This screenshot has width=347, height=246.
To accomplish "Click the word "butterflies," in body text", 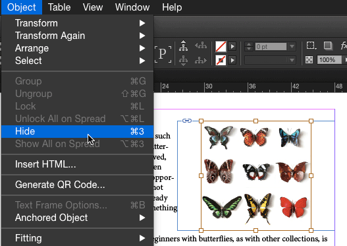I will tap(217, 239).
